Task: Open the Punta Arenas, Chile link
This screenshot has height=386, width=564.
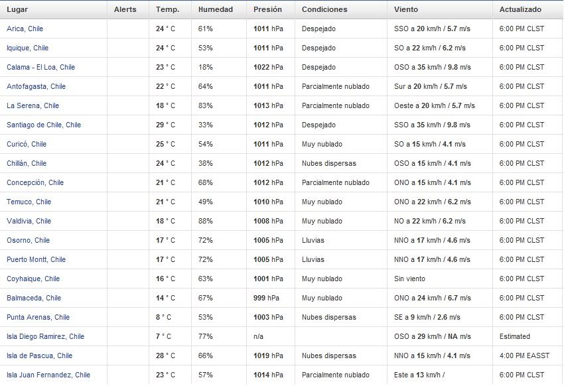Action: pos(38,317)
